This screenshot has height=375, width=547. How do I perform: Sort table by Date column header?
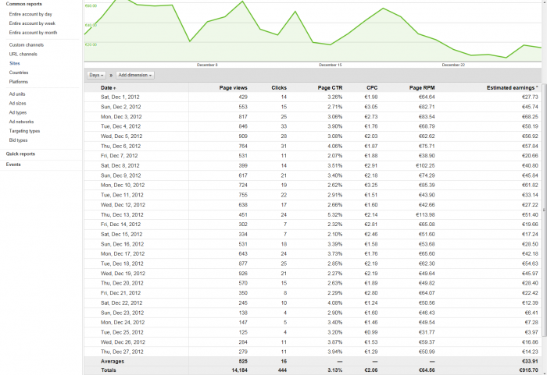[108, 88]
